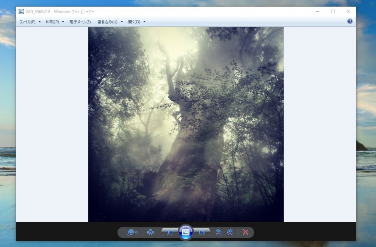This screenshot has height=247, width=376.
Task: Delete the photo using the red X icon
Action: pos(245,232)
